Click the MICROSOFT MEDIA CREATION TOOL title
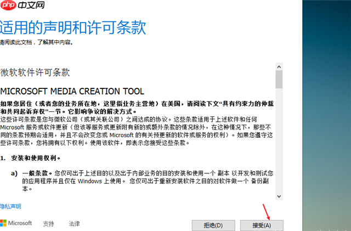The image size is (351, 231). 72,91
